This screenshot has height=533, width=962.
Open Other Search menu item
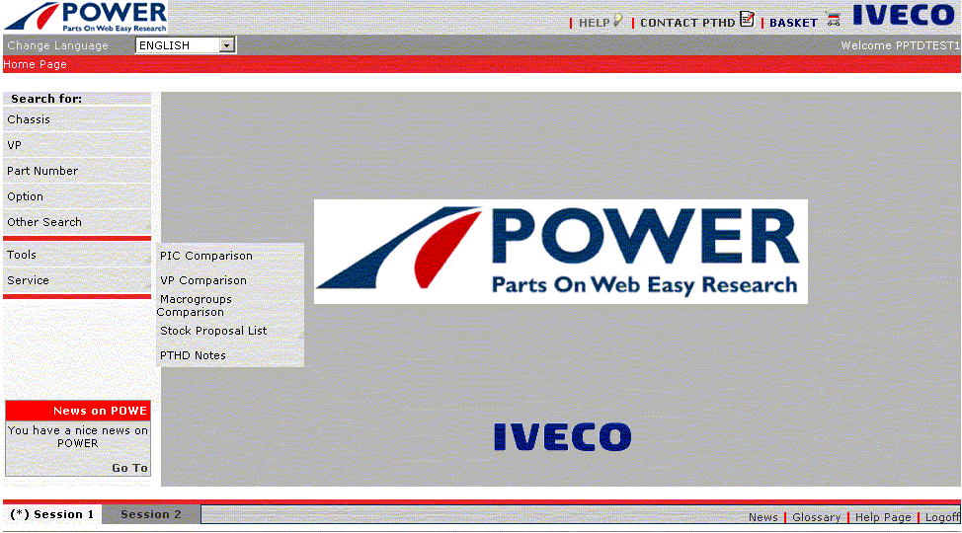[x=77, y=222]
